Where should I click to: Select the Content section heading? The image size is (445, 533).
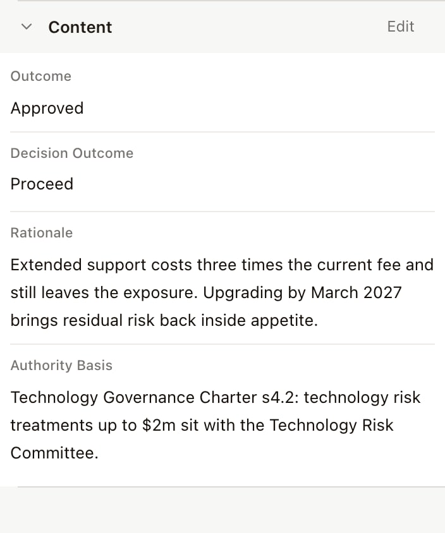click(x=80, y=27)
